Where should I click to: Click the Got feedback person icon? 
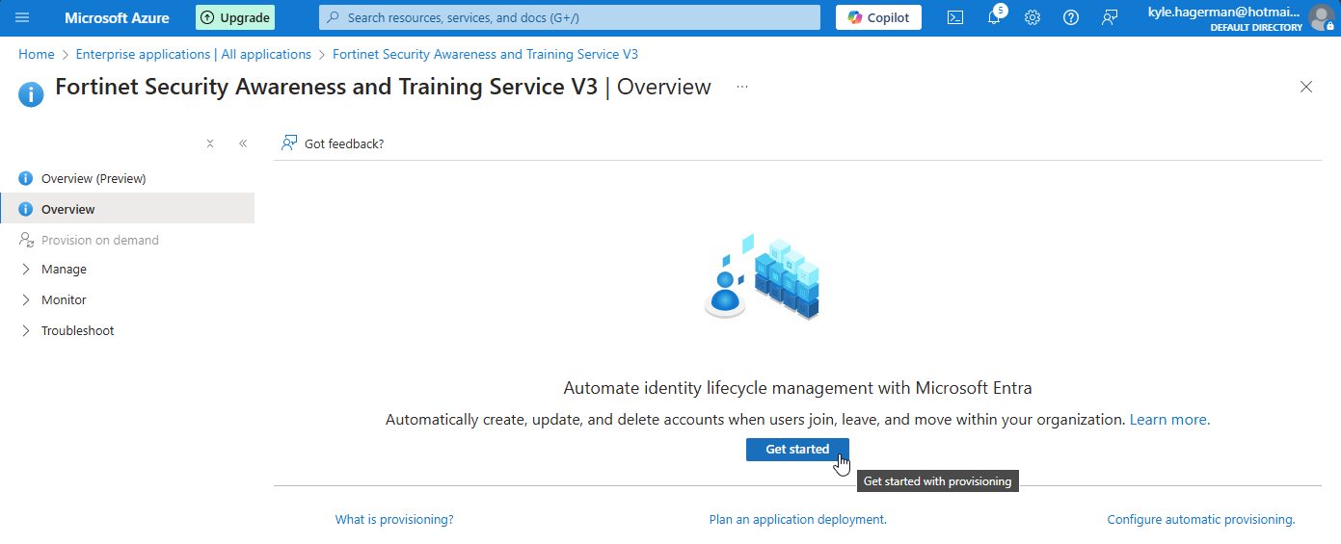(288, 143)
